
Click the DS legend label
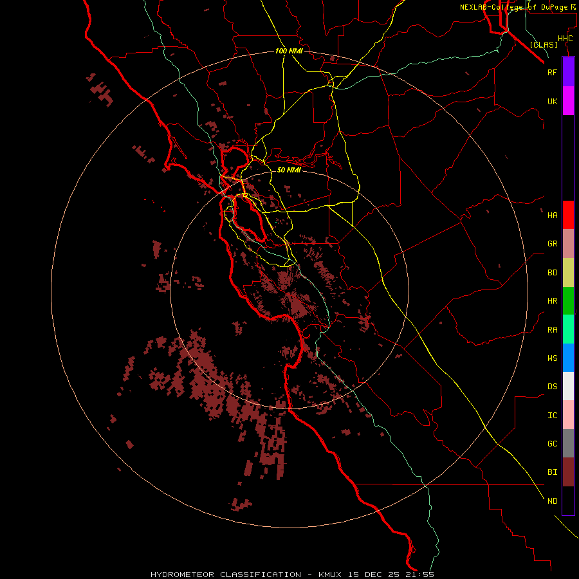(x=553, y=387)
